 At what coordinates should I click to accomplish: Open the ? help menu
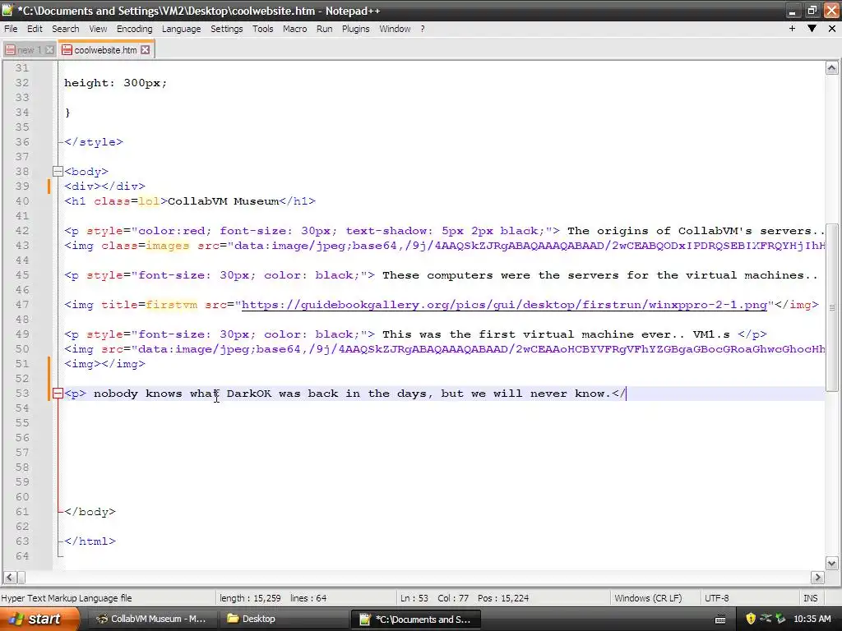(x=423, y=29)
